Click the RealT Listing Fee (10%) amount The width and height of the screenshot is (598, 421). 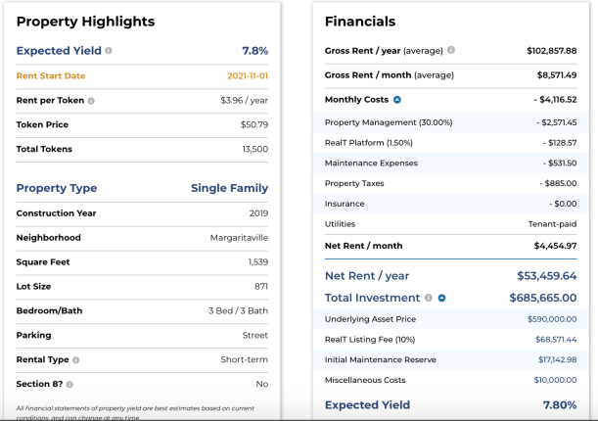pyautogui.click(x=556, y=340)
